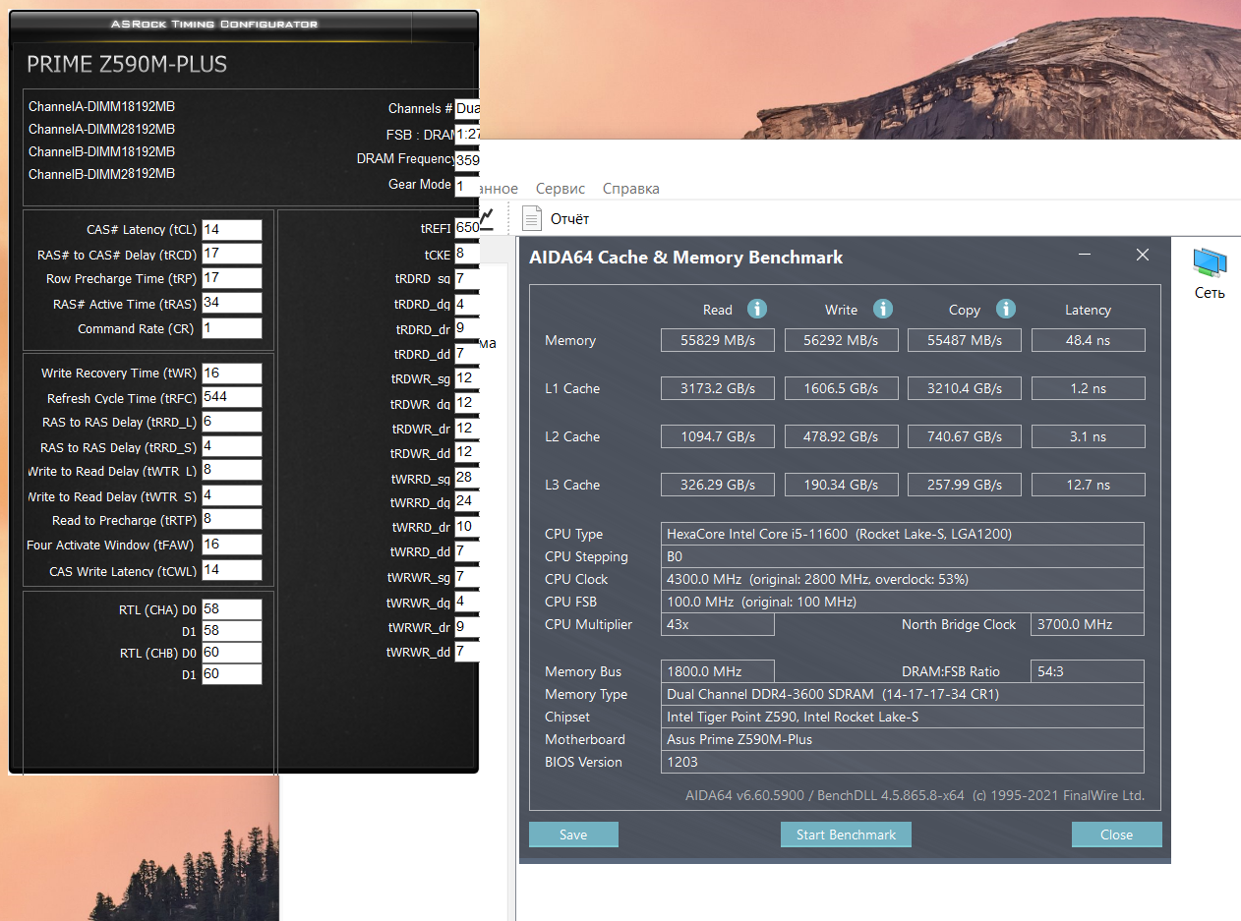Click the DRAM:FSB Ratio 54:3 value

[x=1088, y=671]
